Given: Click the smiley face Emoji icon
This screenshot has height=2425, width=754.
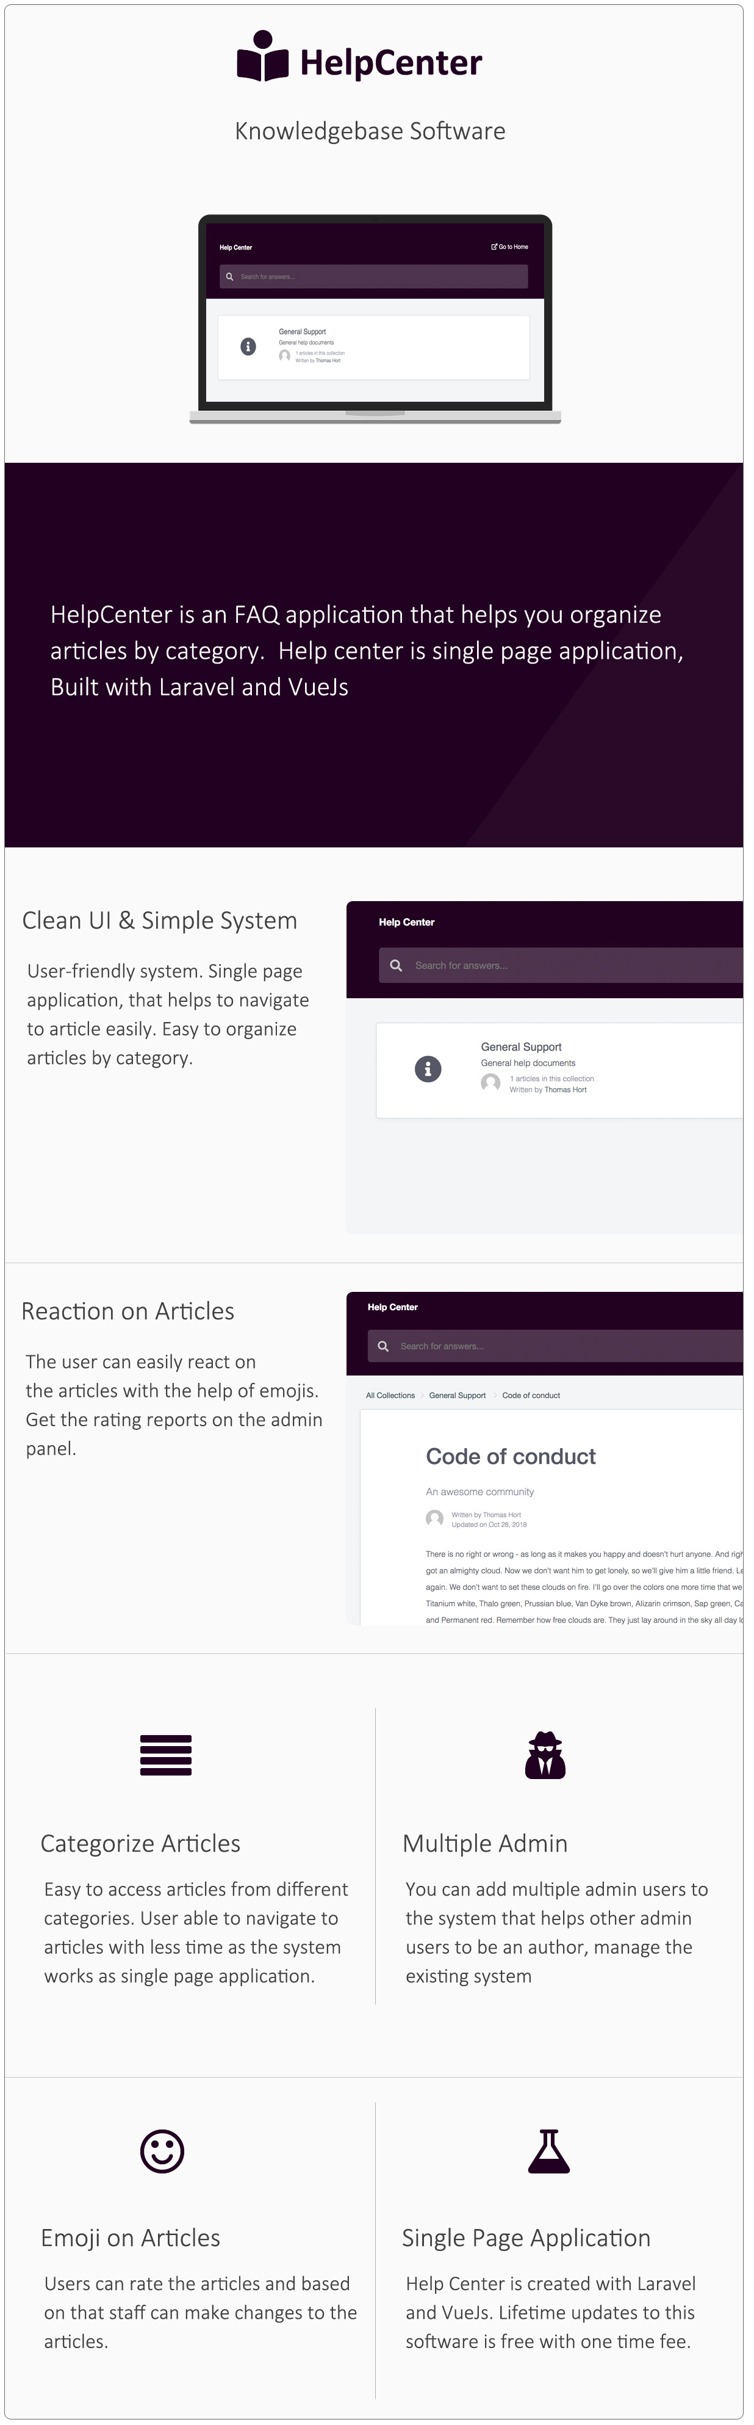Looking at the screenshot, I should coord(162,2151).
